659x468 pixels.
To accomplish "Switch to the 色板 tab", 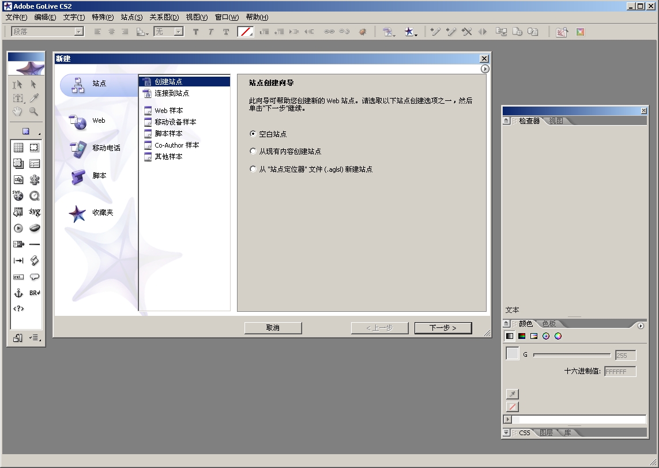I will point(549,324).
